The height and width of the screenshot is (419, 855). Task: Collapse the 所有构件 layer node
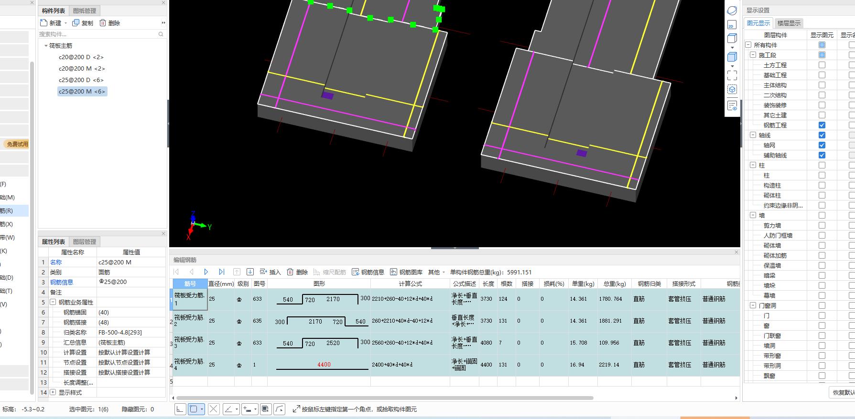[748, 45]
